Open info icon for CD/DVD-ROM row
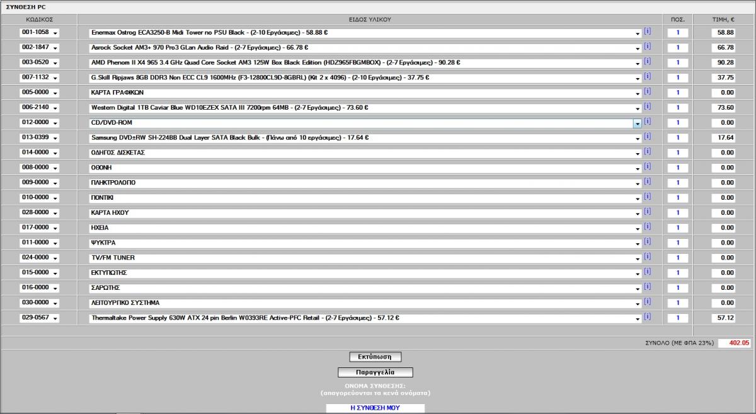The height and width of the screenshot is (414, 756). coord(648,122)
